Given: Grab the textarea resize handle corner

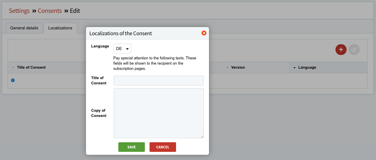Looking at the screenshot, I should point(202,136).
